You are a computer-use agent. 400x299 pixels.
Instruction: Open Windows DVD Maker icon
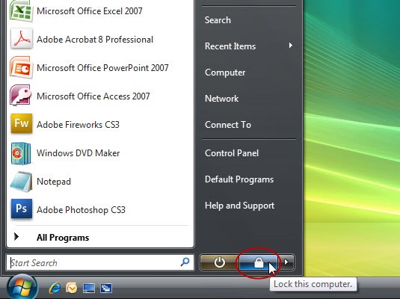coord(21,153)
